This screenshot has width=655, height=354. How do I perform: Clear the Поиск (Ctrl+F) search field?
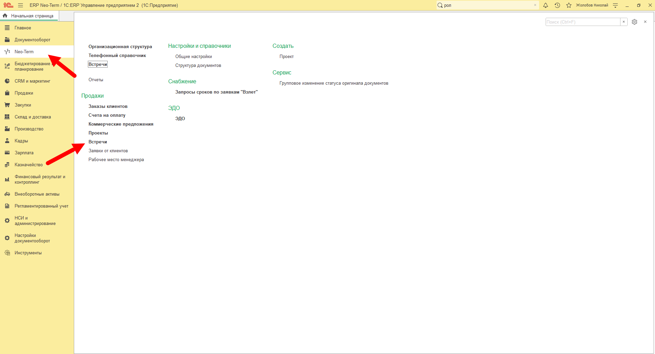[x=624, y=22]
